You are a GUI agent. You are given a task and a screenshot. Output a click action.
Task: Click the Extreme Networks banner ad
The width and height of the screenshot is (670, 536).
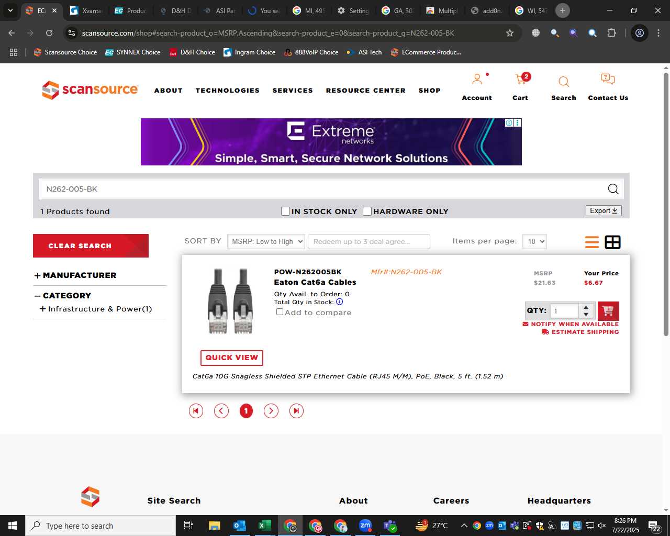pos(331,142)
